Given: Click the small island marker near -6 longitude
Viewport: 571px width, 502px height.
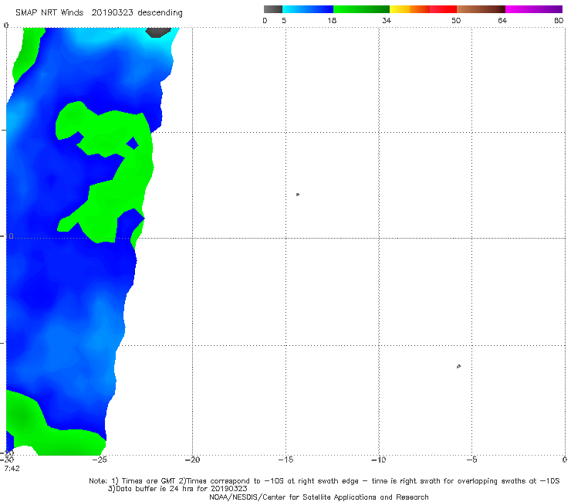Looking at the screenshot, I should [458, 366].
